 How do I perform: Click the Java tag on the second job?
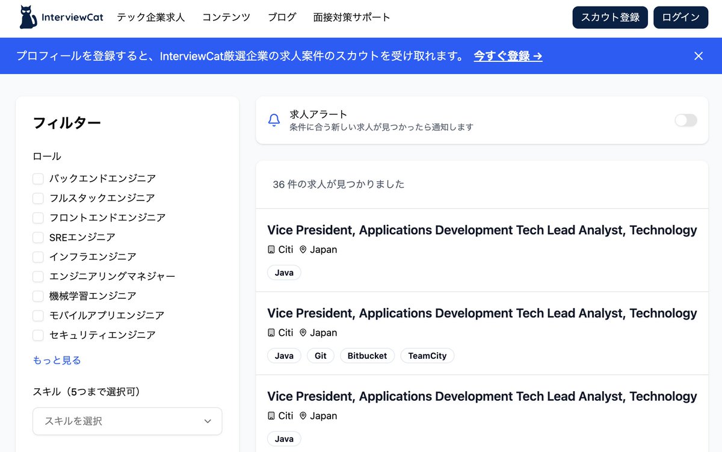[284, 356]
